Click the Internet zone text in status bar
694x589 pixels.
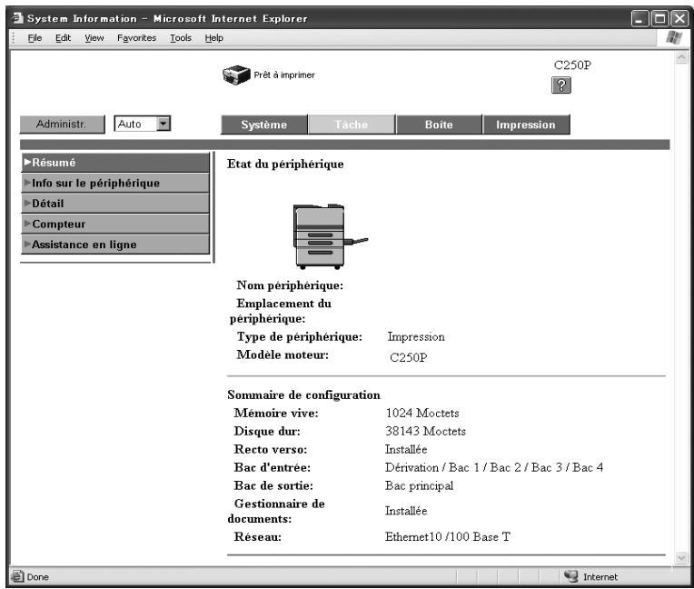tap(600, 576)
